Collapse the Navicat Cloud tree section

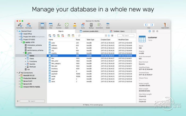pos(17,31)
